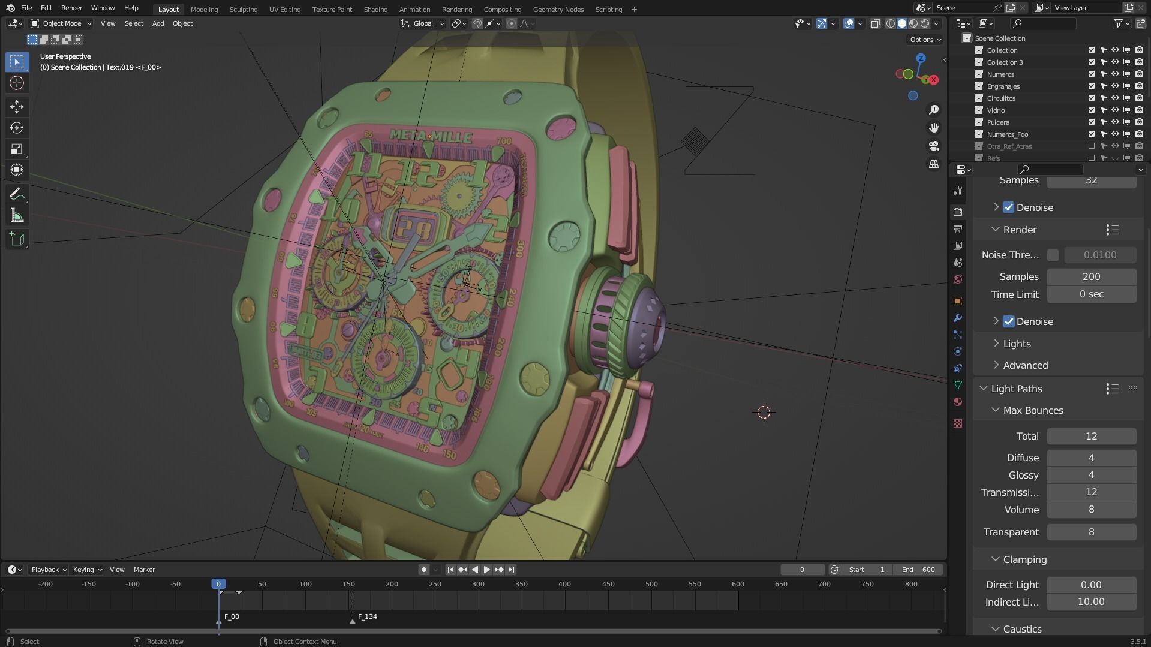This screenshot has width=1151, height=647.
Task: Hide the Vidrio collection eye icon
Action: point(1115,110)
